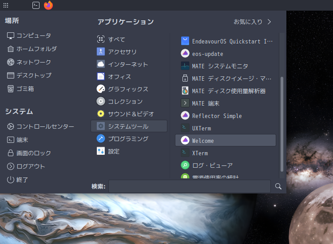
Task: Launch Firefox from top panel
Action: [48, 5]
